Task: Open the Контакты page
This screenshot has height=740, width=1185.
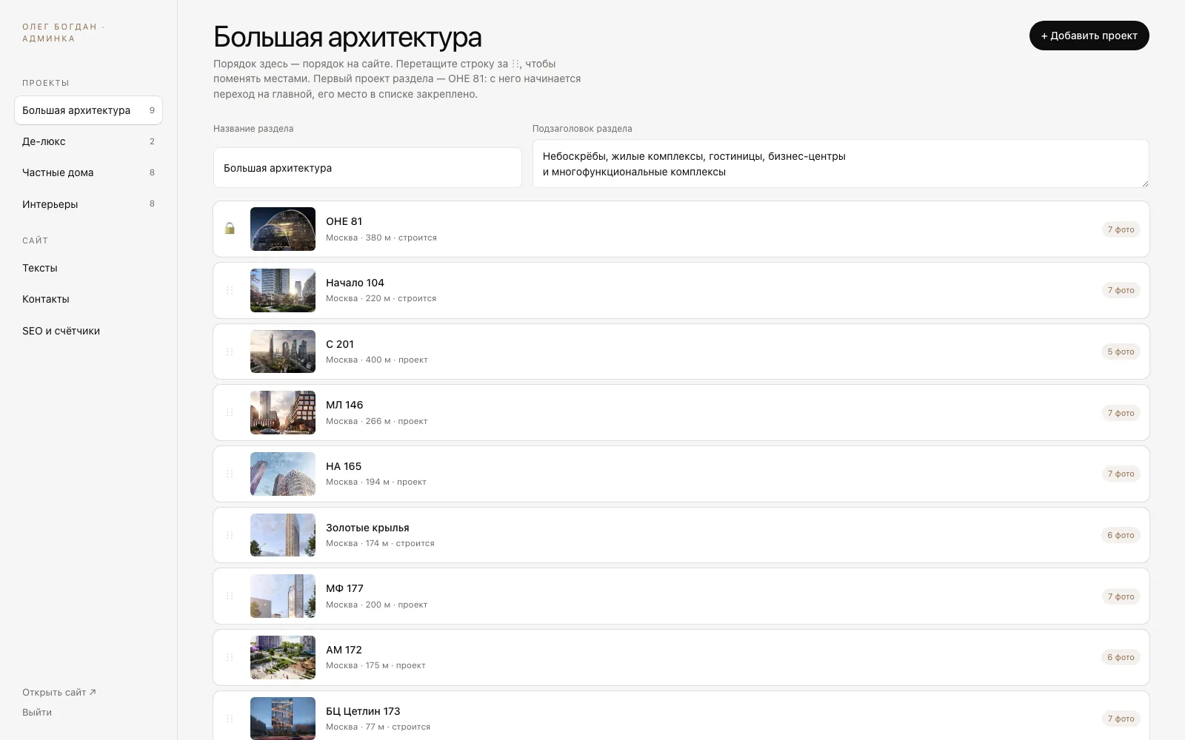Action: coord(88,299)
